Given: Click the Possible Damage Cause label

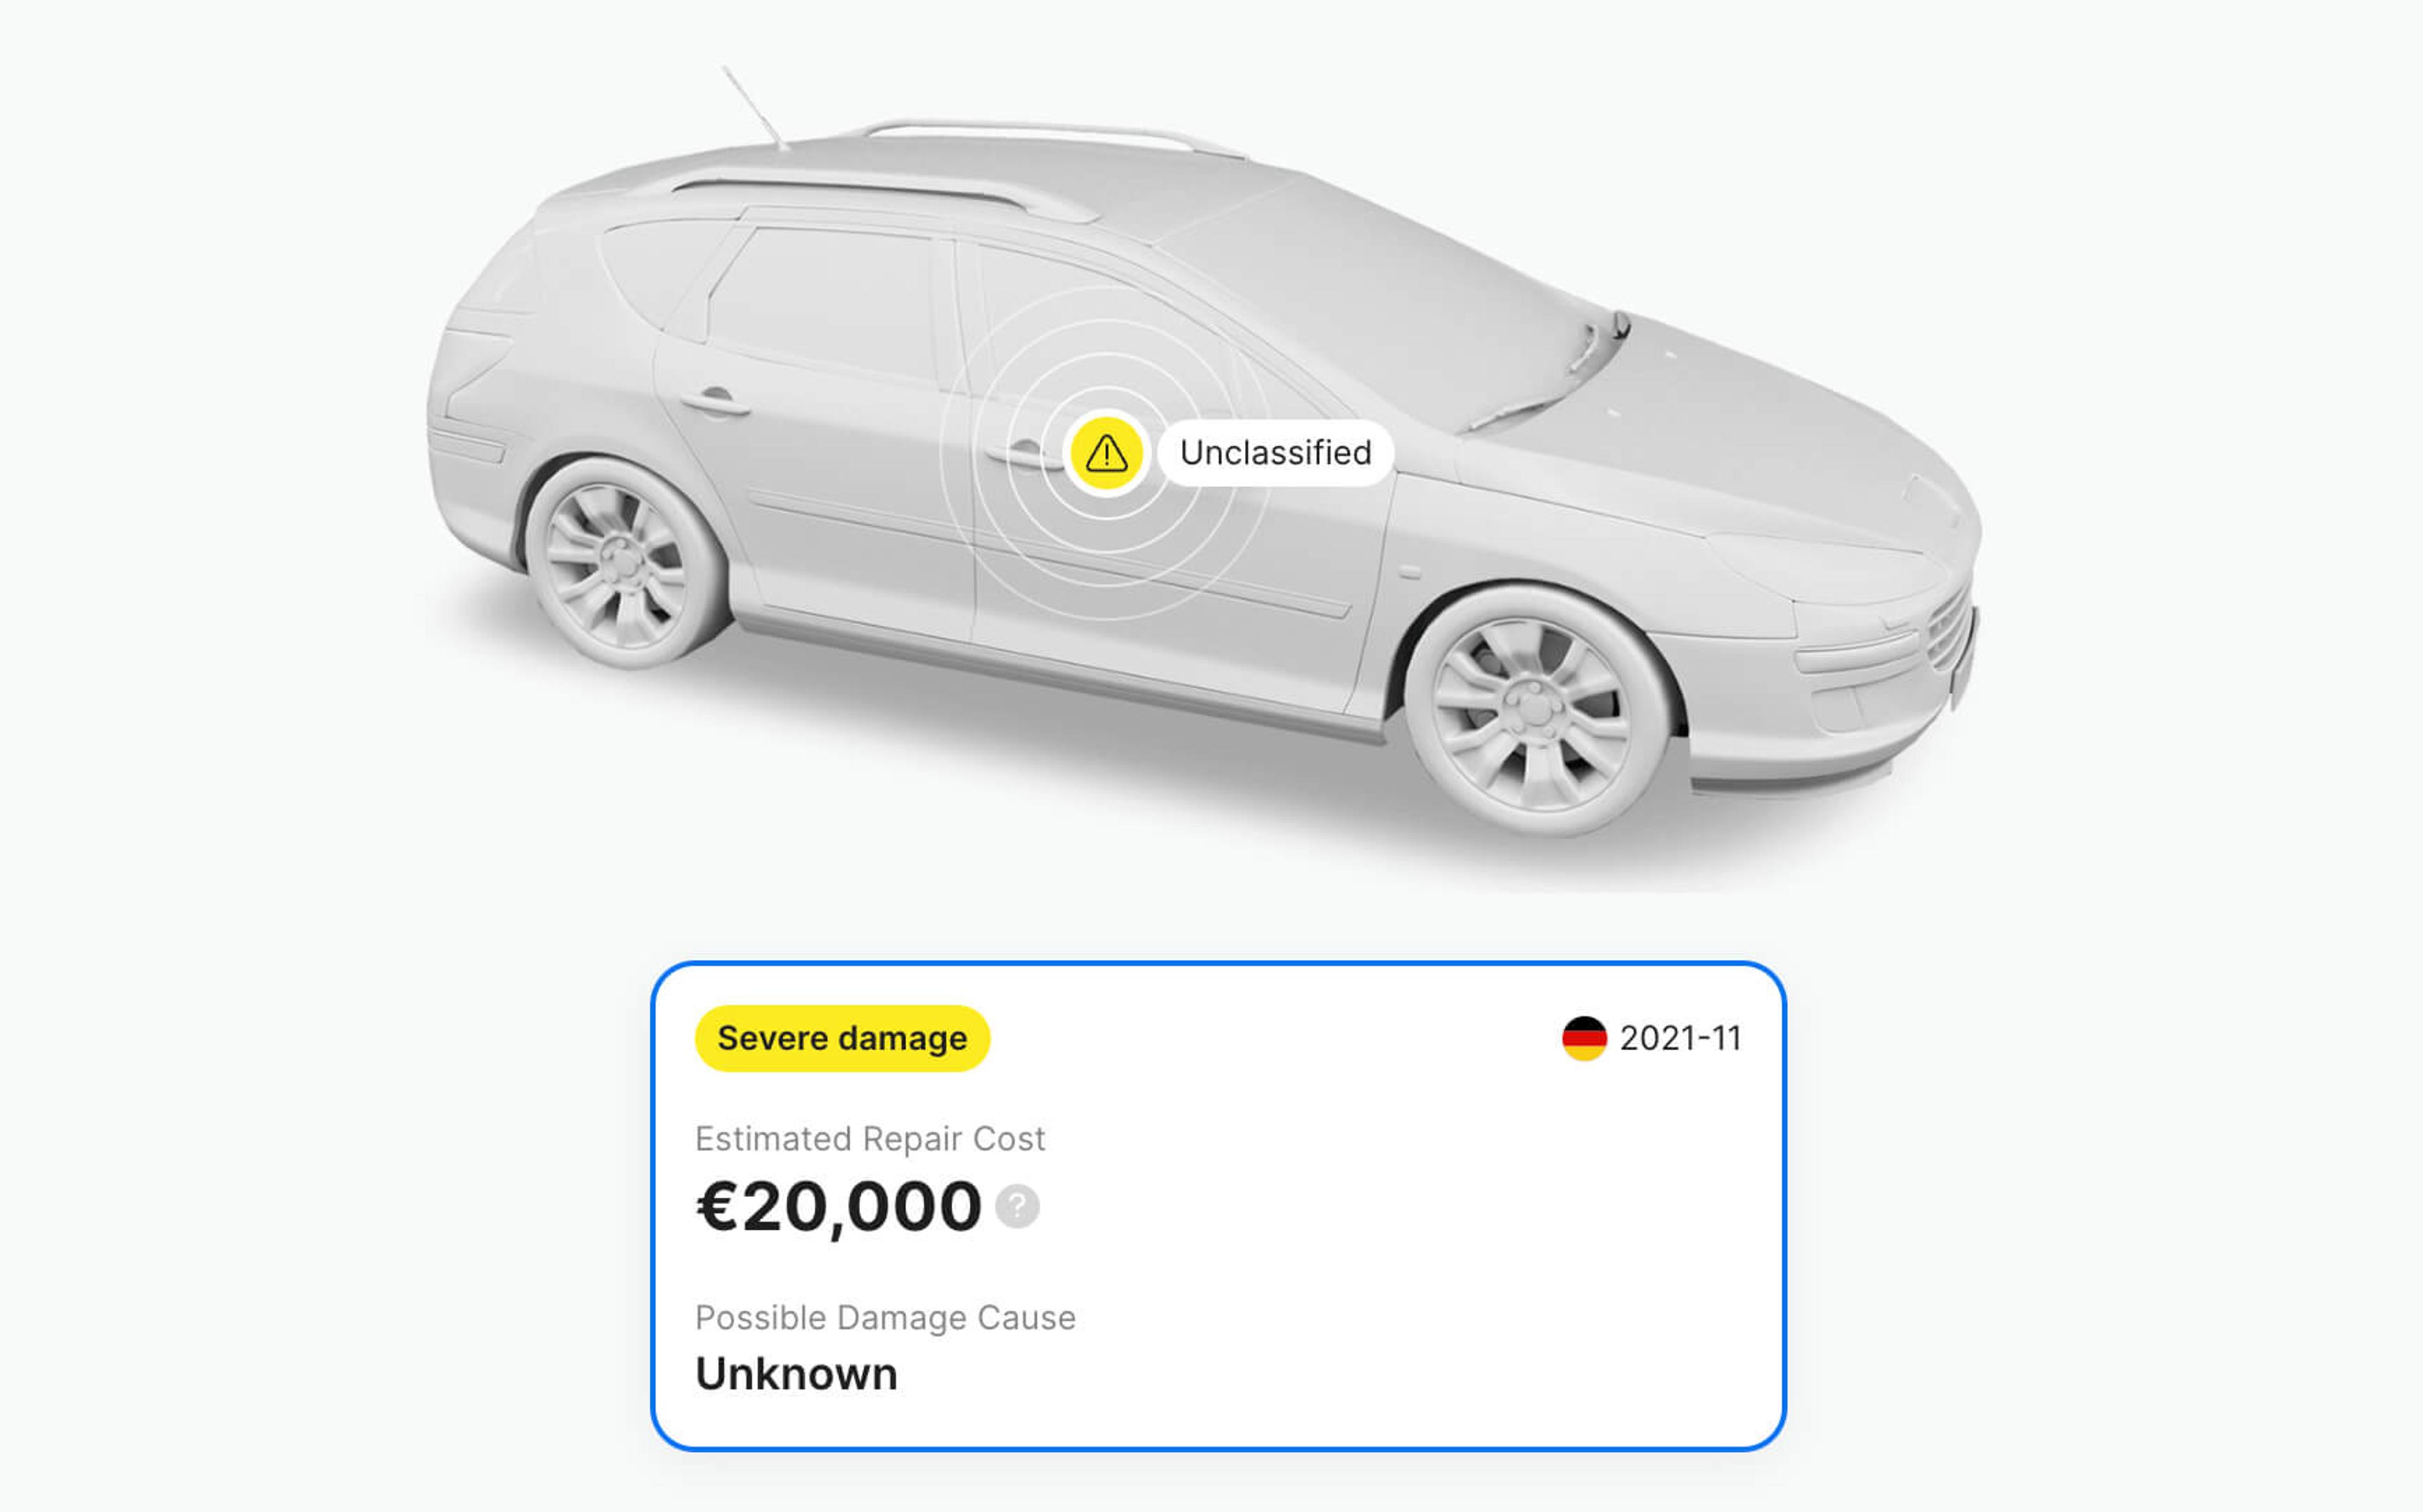Looking at the screenshot, I should click(886, 1318).
